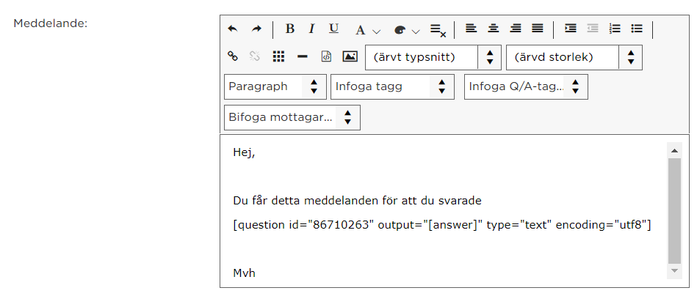Insert a table using the grid icon
Viewport: 697px width, 296px height.
pos(278,56)
